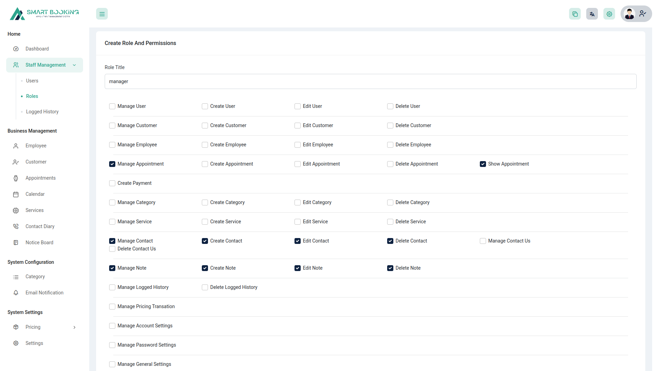
Task: Select Users under Staff Management
Action: coord(32,81)
